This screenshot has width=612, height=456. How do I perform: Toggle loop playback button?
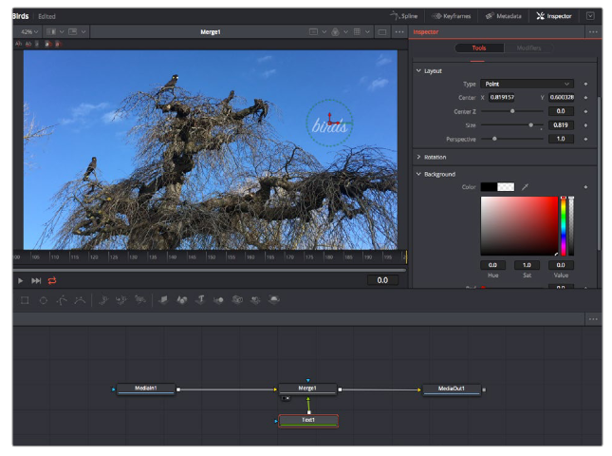51,280
